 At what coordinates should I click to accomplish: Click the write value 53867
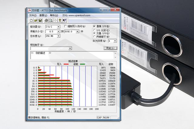103,75
